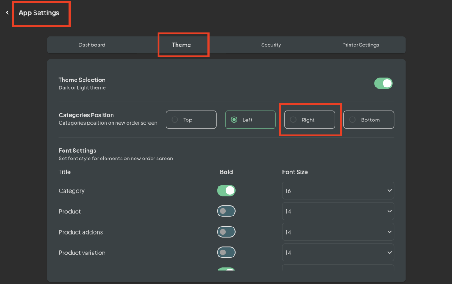The width and height of the screenshot is (452, 284).
Task: Click the App Settings title
Action: 38,13
